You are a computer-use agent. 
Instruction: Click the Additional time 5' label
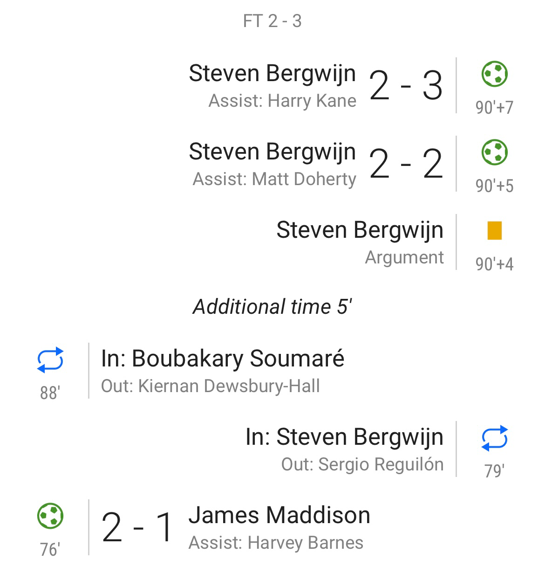272,307
